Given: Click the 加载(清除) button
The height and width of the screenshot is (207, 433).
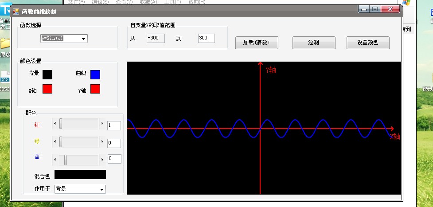Looking at the screenshot, I should pos(257,43).
